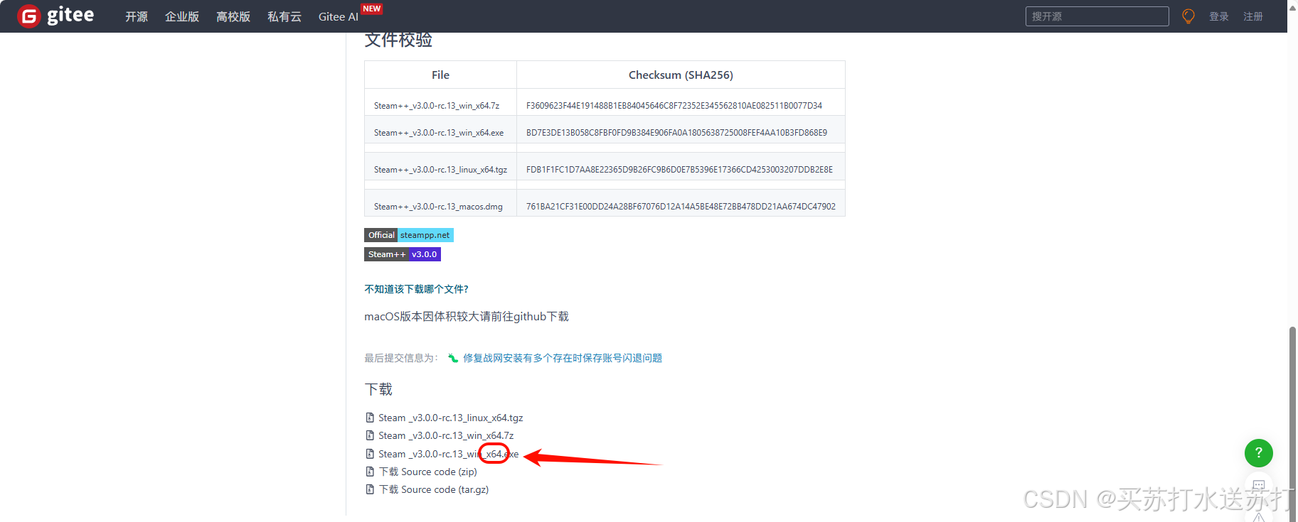
Task: Click the 文件校验 heading
Action: click(398, 40)
